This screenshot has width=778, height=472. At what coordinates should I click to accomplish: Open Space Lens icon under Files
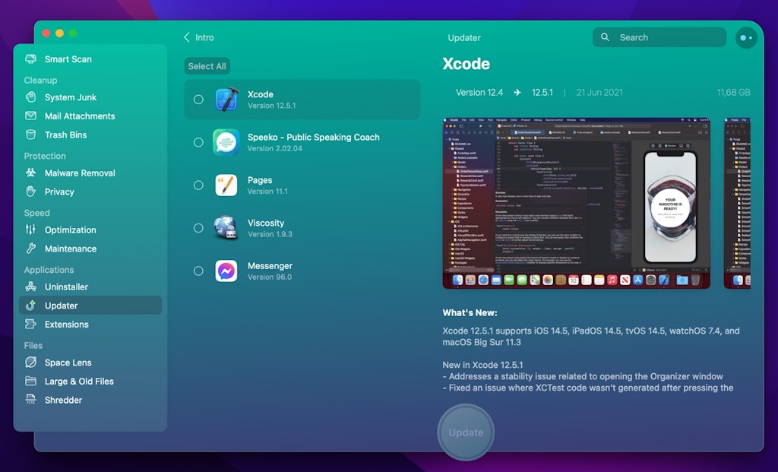point(31,363)
